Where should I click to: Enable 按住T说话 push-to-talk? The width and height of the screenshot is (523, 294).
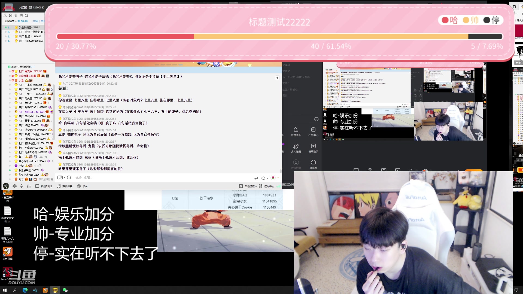pos(44,186)
